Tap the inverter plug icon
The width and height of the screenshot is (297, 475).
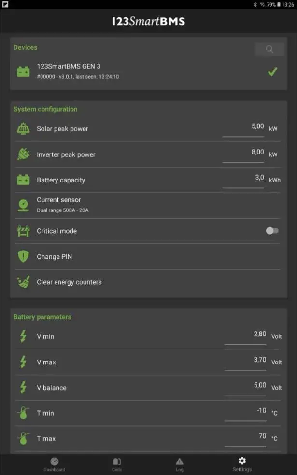[x=23, y=154]
